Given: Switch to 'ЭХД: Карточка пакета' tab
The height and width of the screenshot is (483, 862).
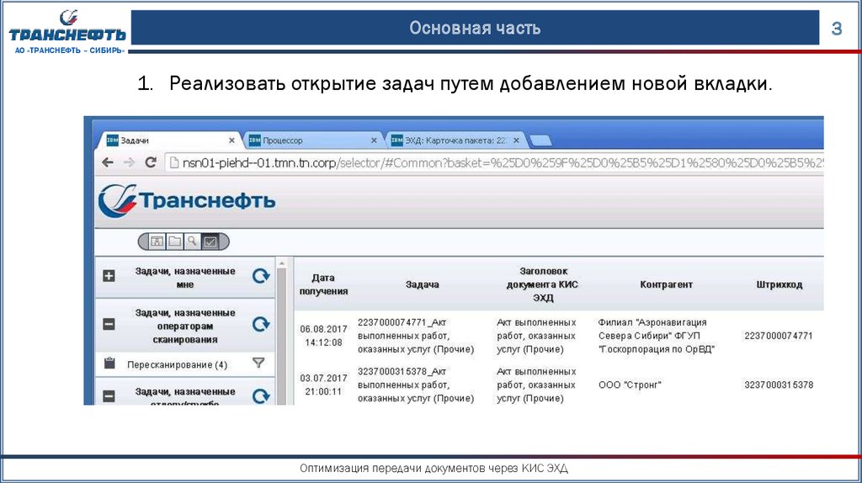Looking at the screenshot, I should tap(456, 141).
